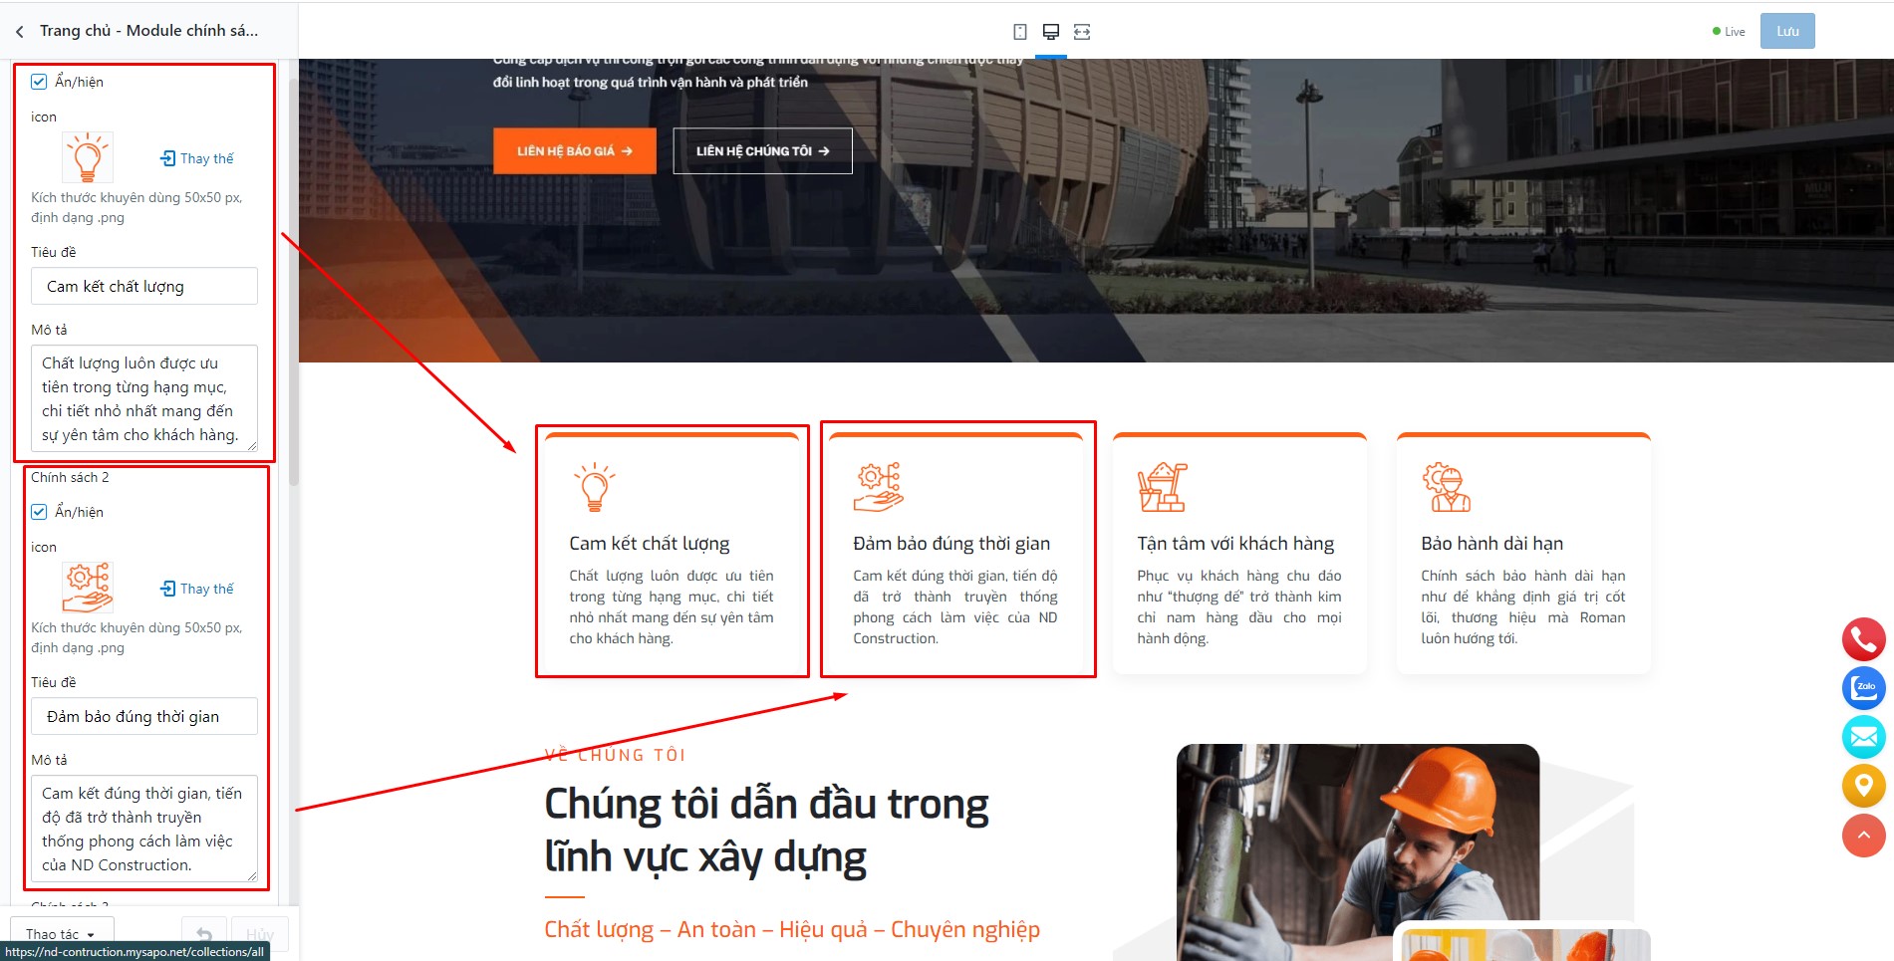Image resolution: width=1894 pixels, height=961 pixels.
Task: Click the lightbulb icon in Cam kết chất lượng card
Action: click(x=594, y=487)
